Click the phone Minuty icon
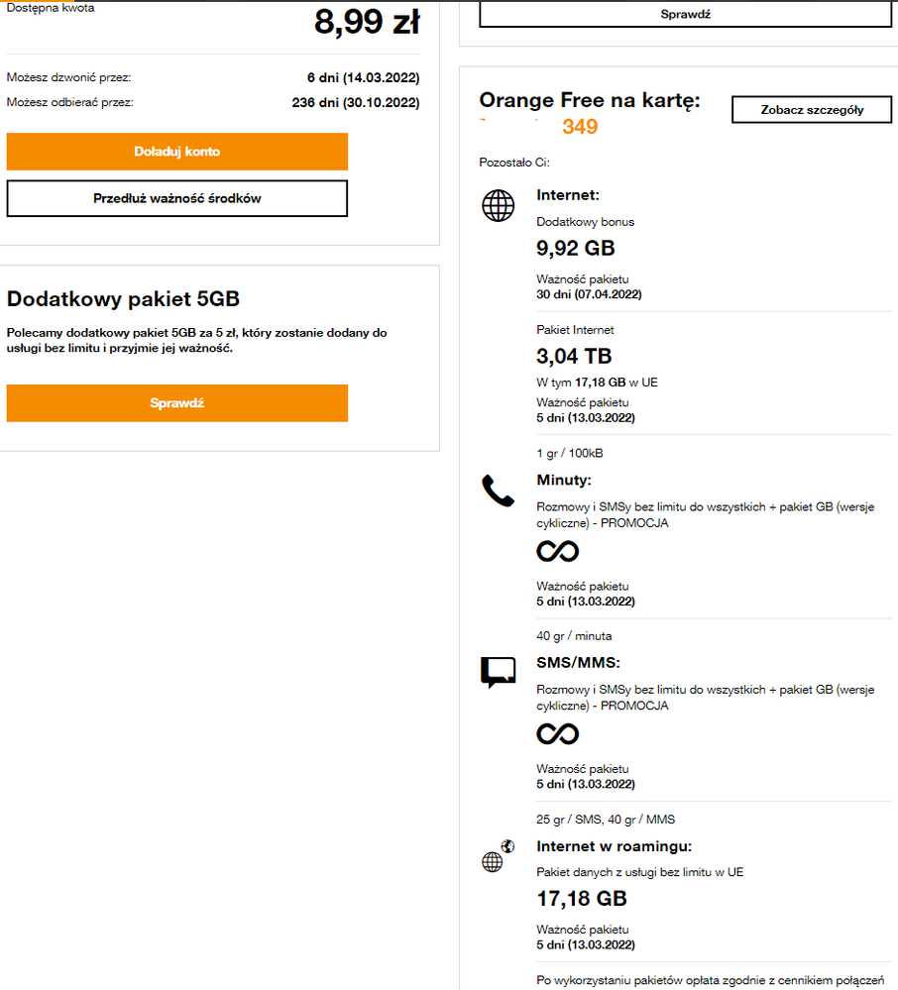 (x=498, y=491)
